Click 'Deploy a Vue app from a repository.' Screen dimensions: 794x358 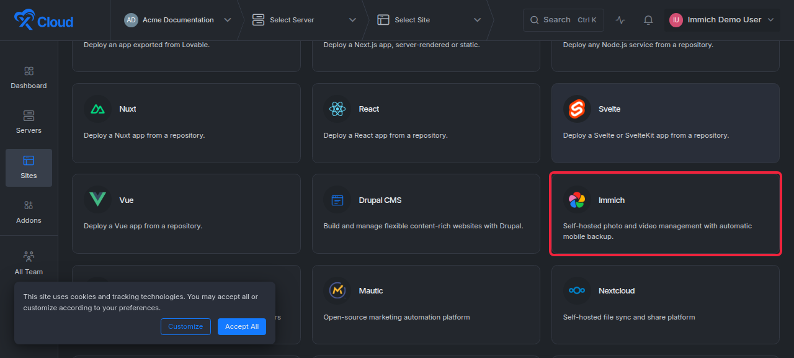(x=143, y=226)
